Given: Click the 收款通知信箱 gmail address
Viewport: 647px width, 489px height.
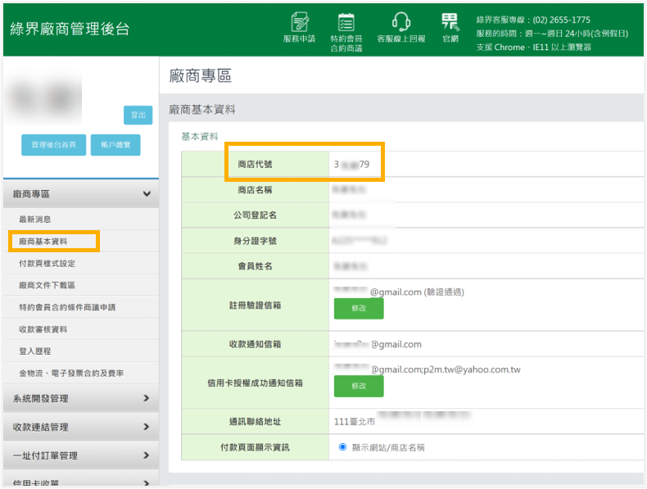Looking at the screenshot, I should (378, 344).
